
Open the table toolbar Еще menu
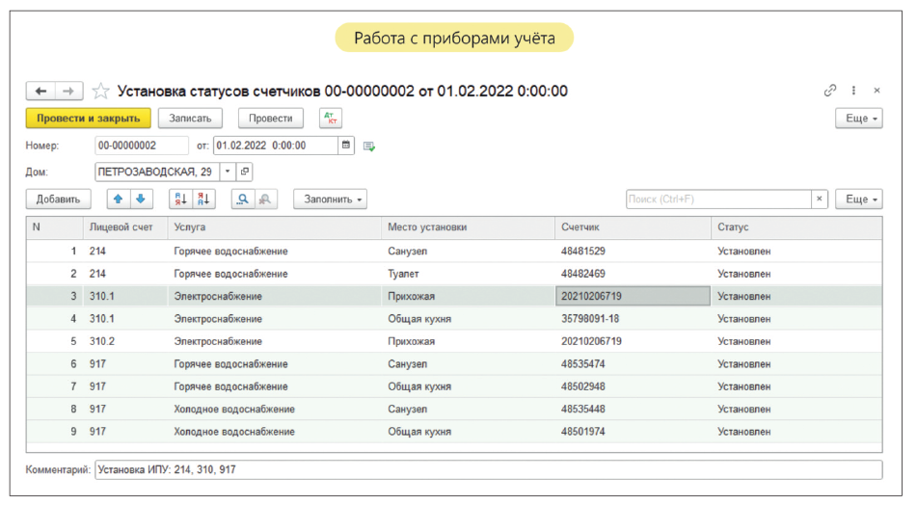point(858,199)
